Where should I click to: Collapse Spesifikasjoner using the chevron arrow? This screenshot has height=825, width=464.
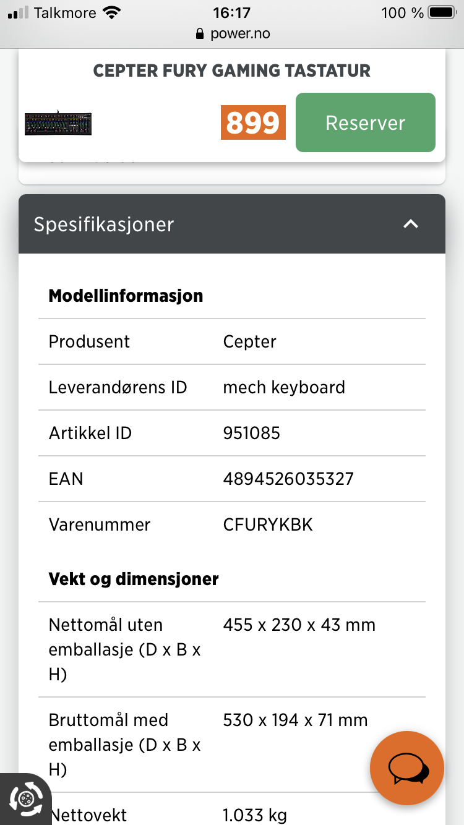pyautogui.click(x=411, y=224)
